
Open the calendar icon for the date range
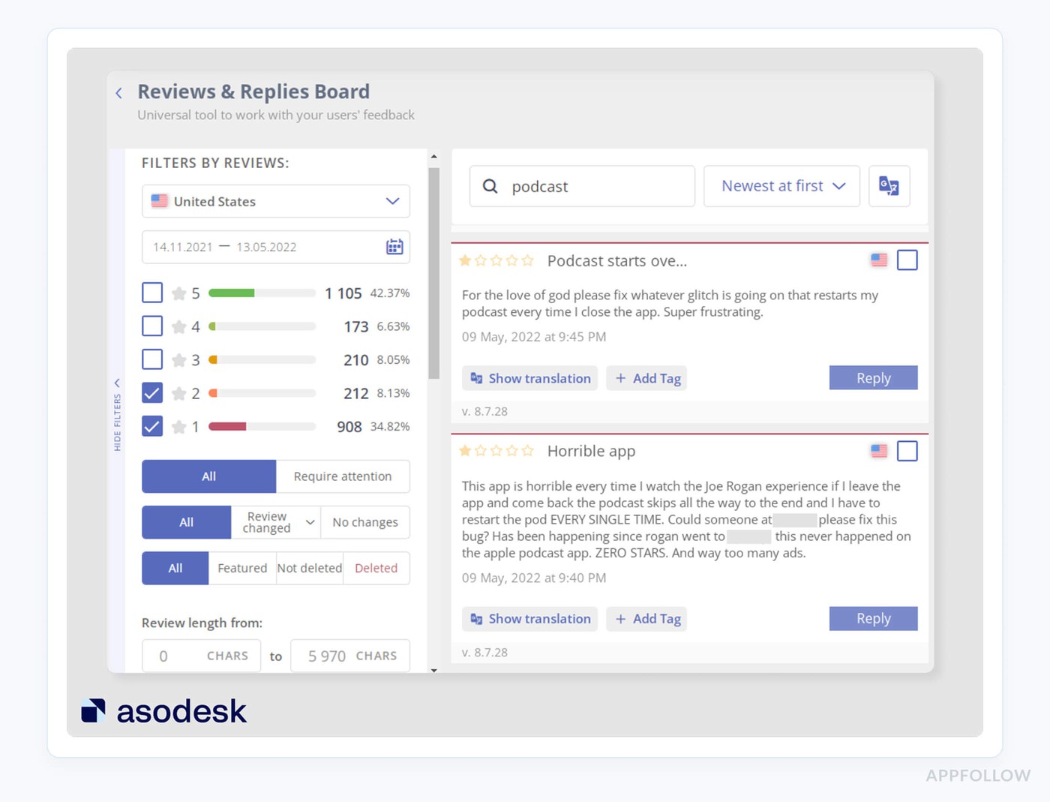pyautogui.click(x=394, y=246)
